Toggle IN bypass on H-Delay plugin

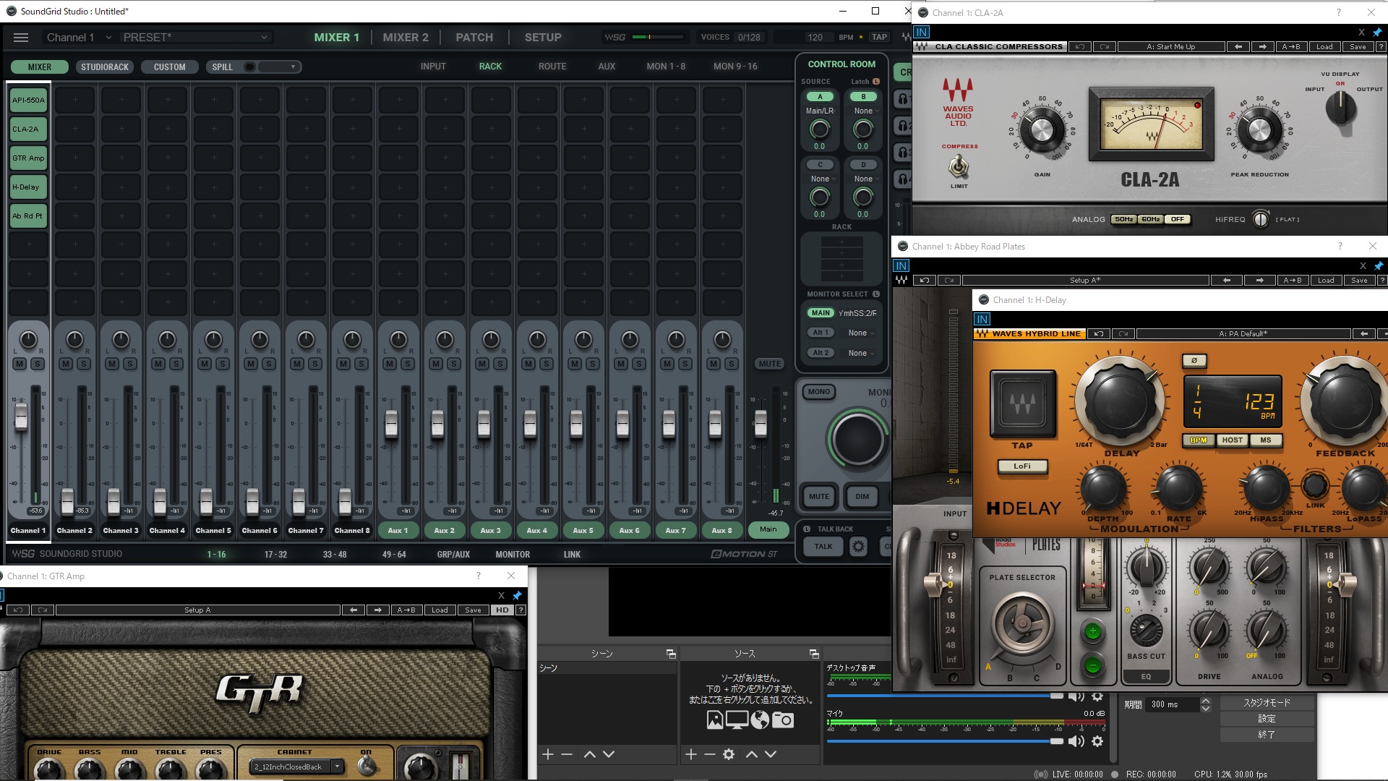[x=982, y=320]
